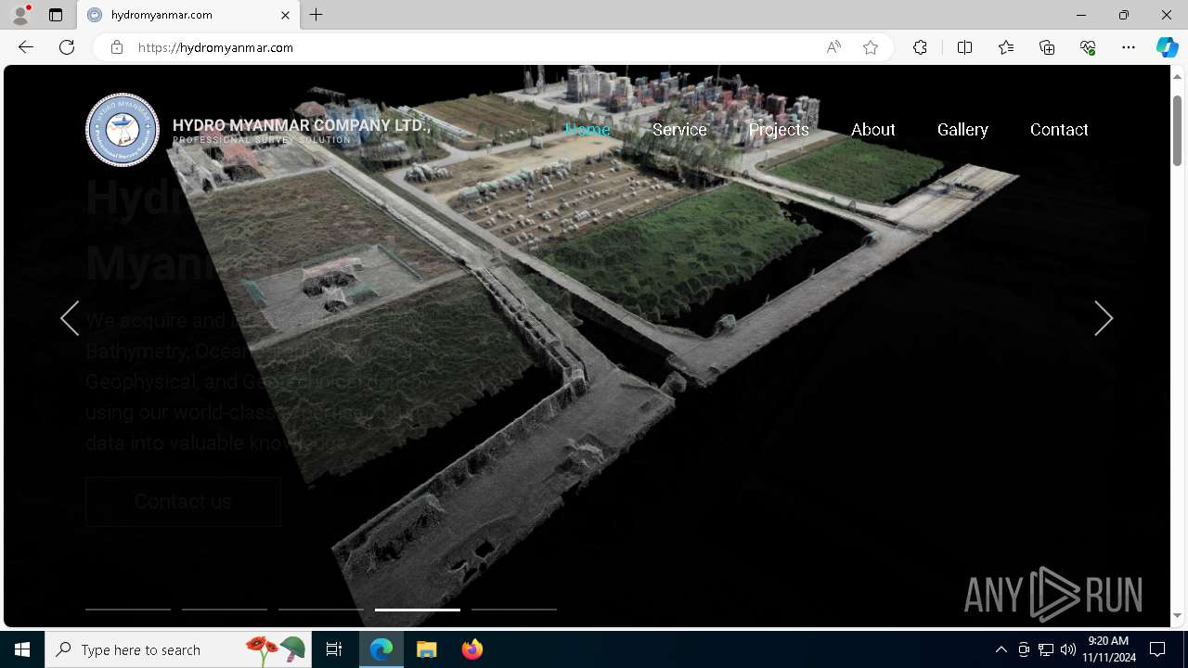Jump to second slide indicator
Image resolution: width=1188 pixels, height=668 pixels.
coord(225,610)
